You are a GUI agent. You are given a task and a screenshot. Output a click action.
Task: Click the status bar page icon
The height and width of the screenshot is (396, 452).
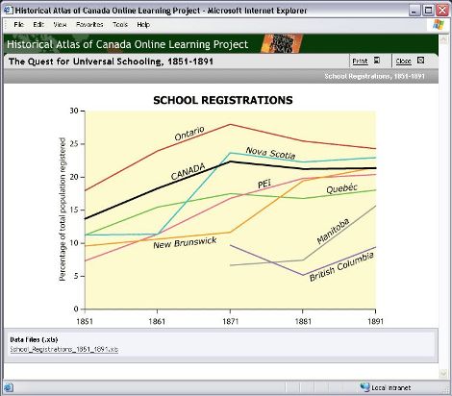(x=9, y=387)
